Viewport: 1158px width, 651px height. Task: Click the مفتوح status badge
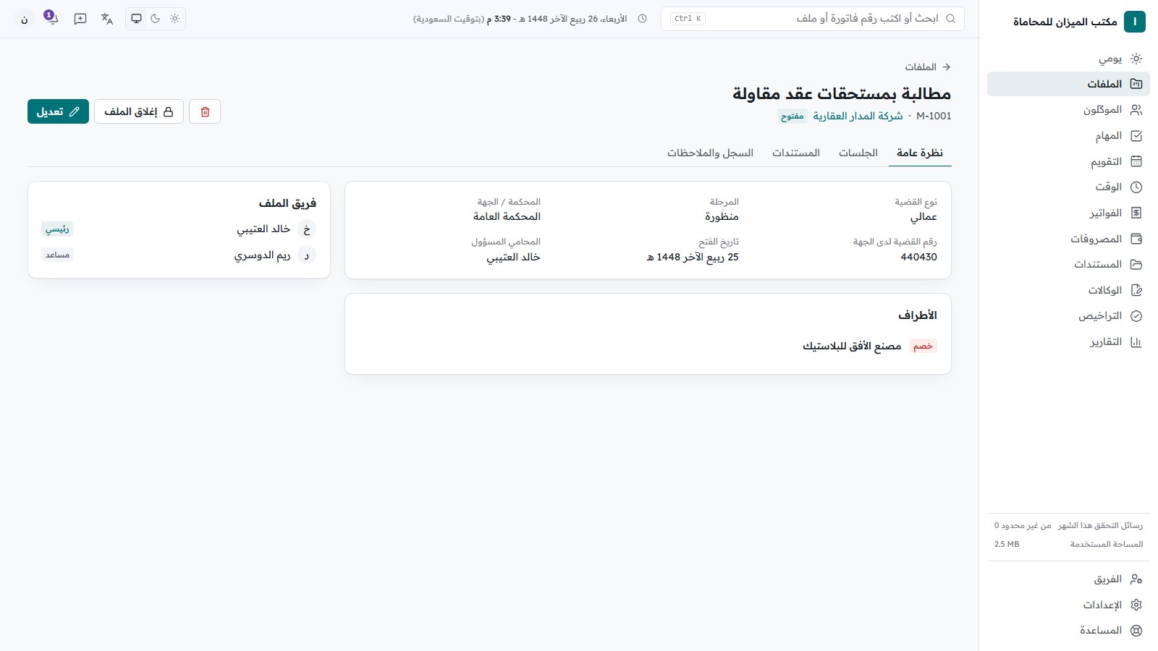point(793,116)
